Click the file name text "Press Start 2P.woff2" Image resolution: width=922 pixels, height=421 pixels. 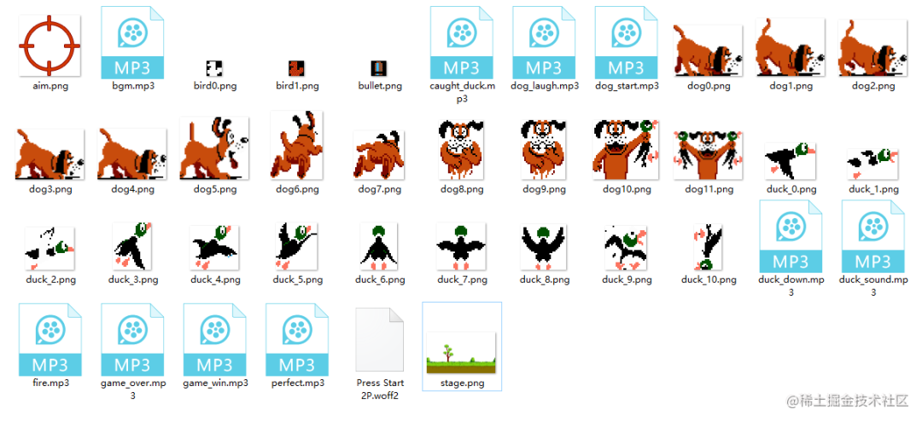pyautogui.click(x=380, y=389)
